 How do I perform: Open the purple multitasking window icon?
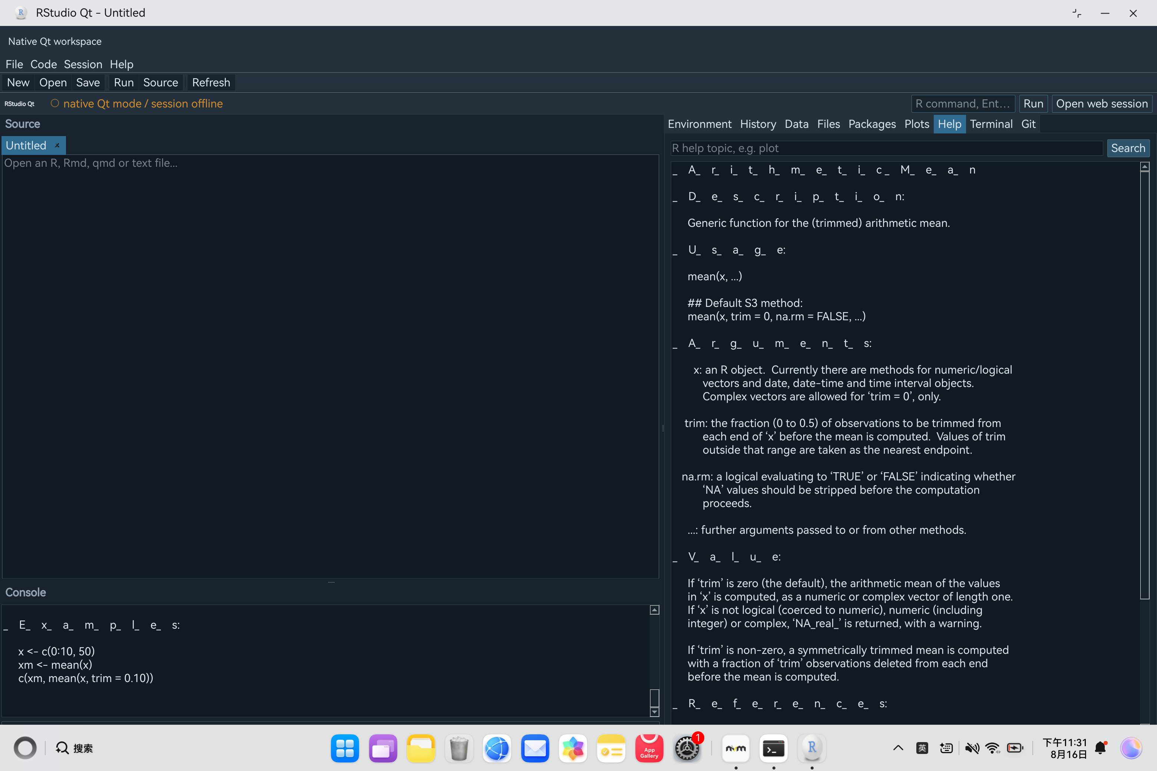click(383, 748)
